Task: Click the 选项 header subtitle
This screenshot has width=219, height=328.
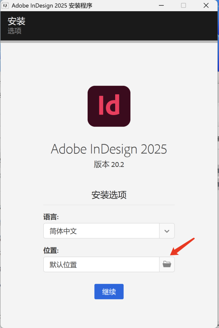Action: tap(15, 31)
